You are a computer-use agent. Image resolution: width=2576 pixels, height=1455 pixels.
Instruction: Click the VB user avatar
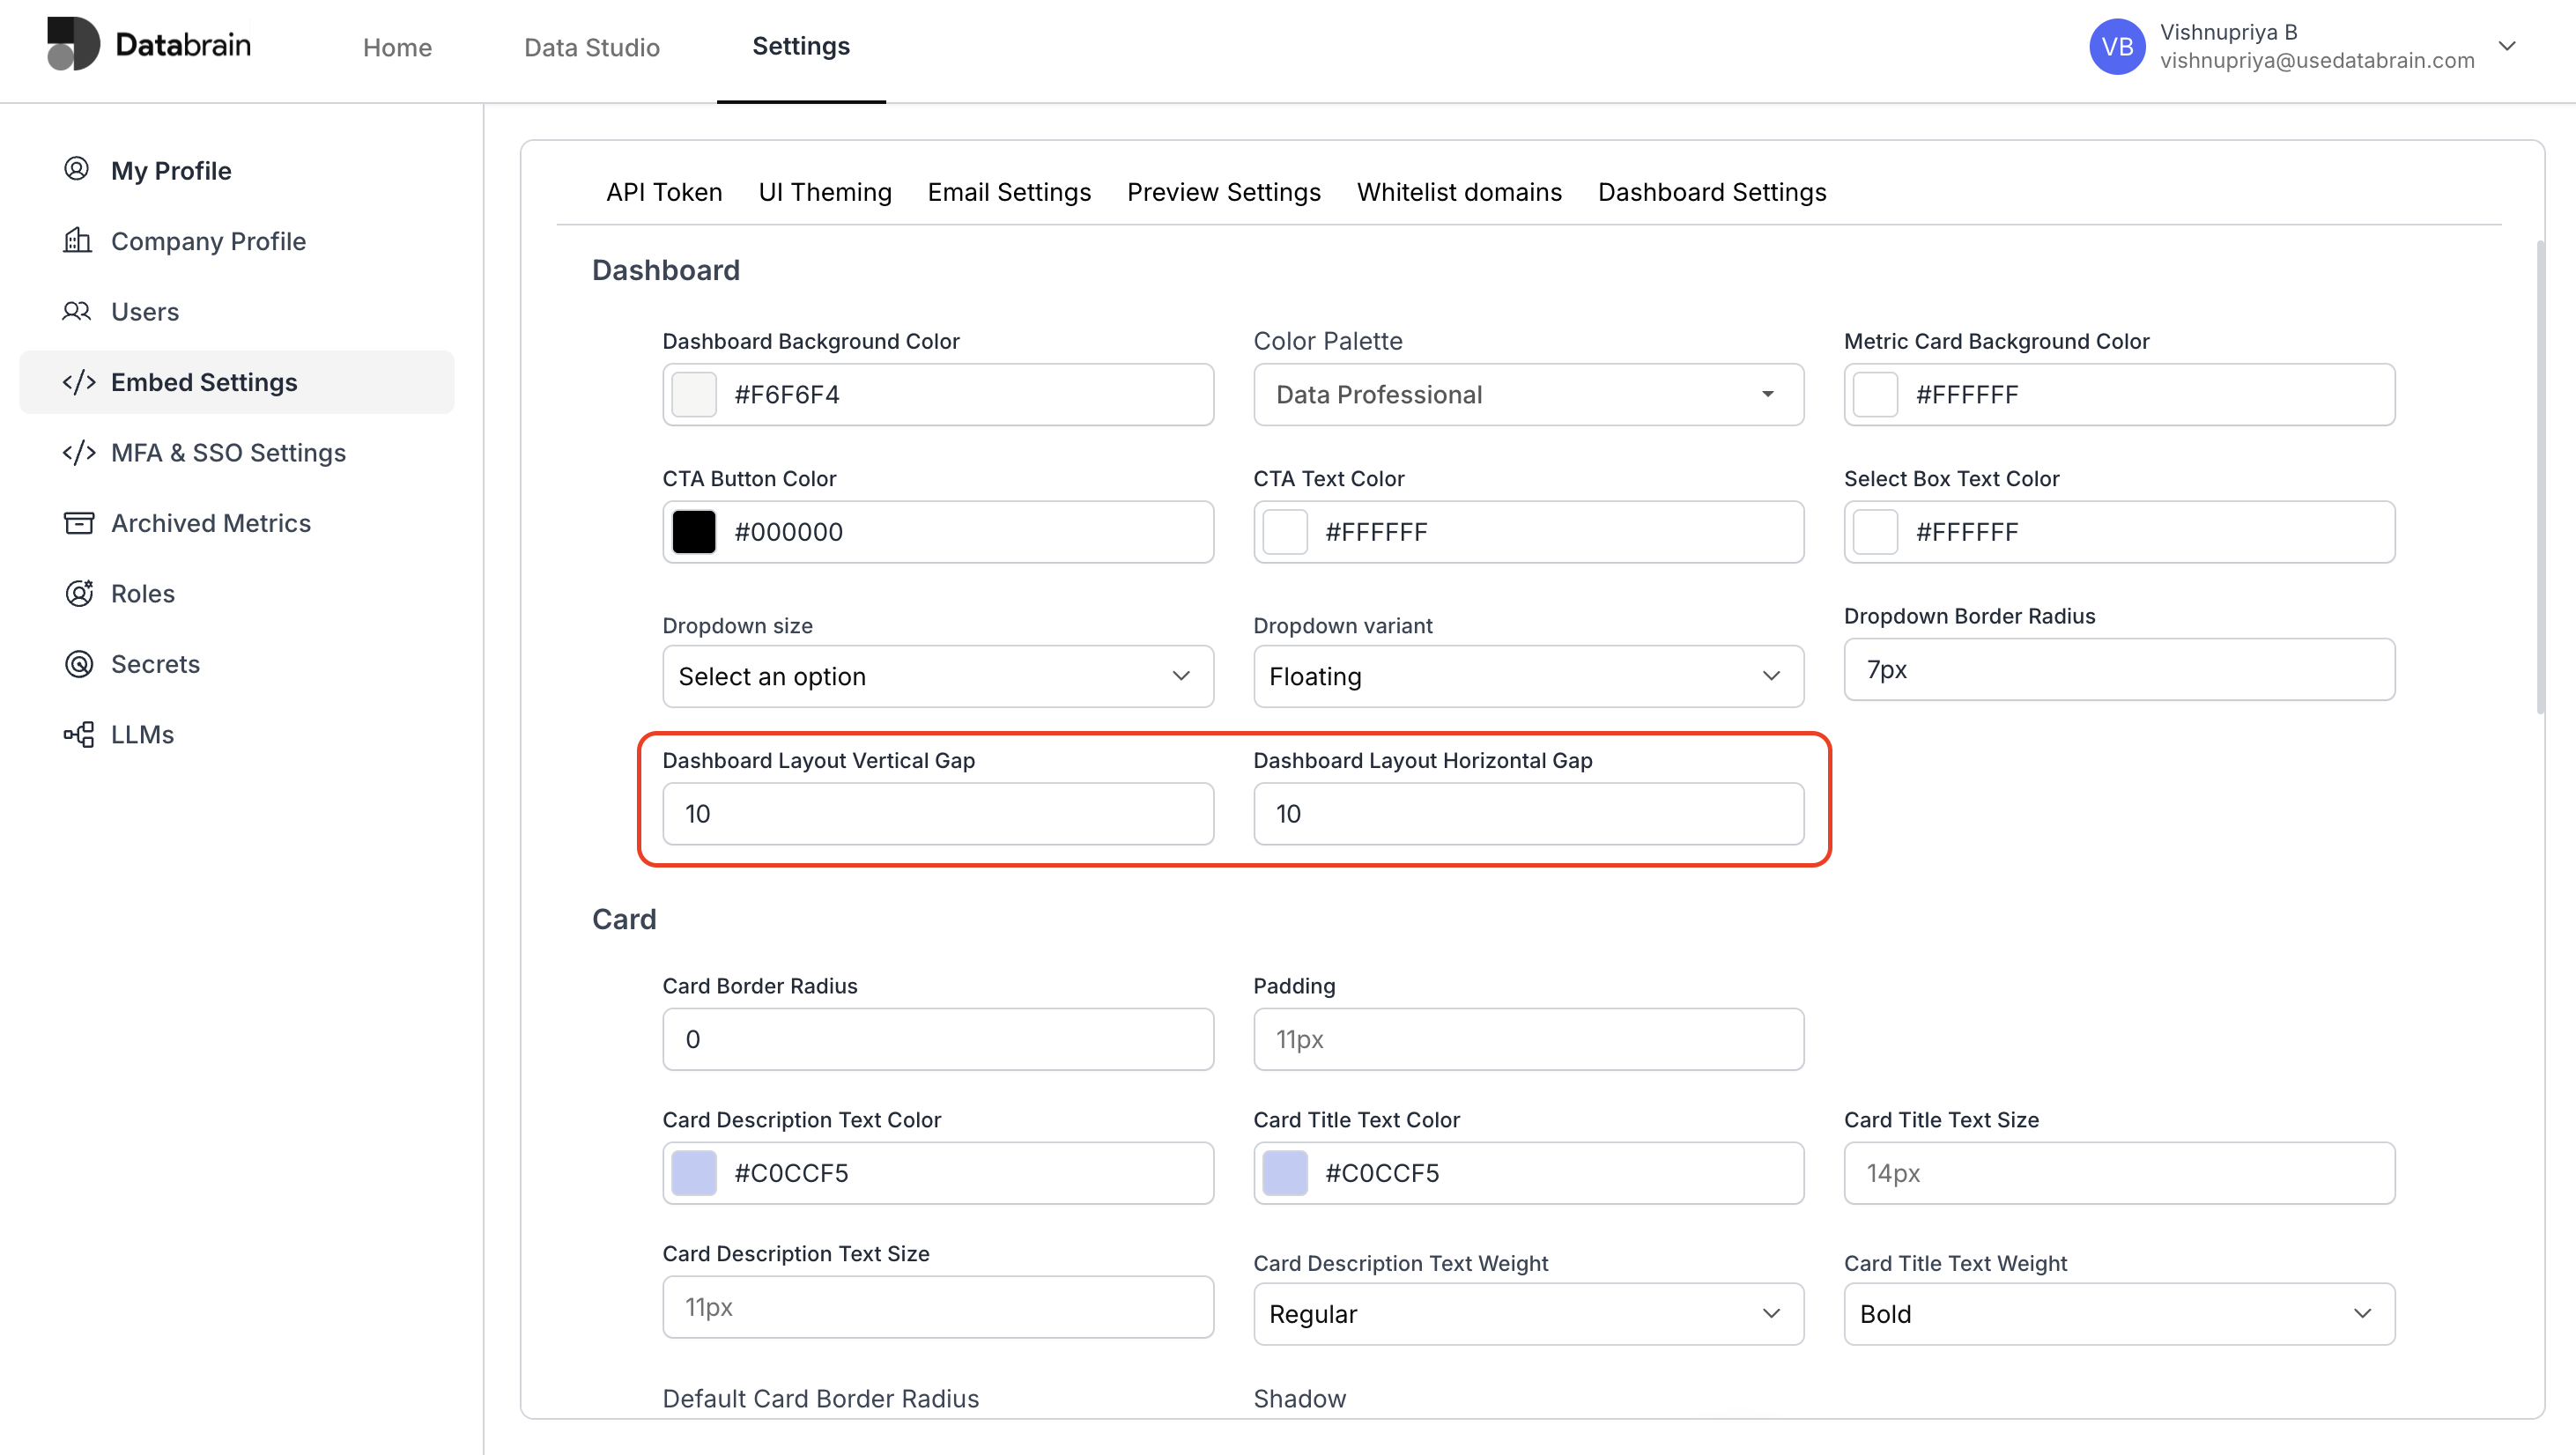[2116, 46]
